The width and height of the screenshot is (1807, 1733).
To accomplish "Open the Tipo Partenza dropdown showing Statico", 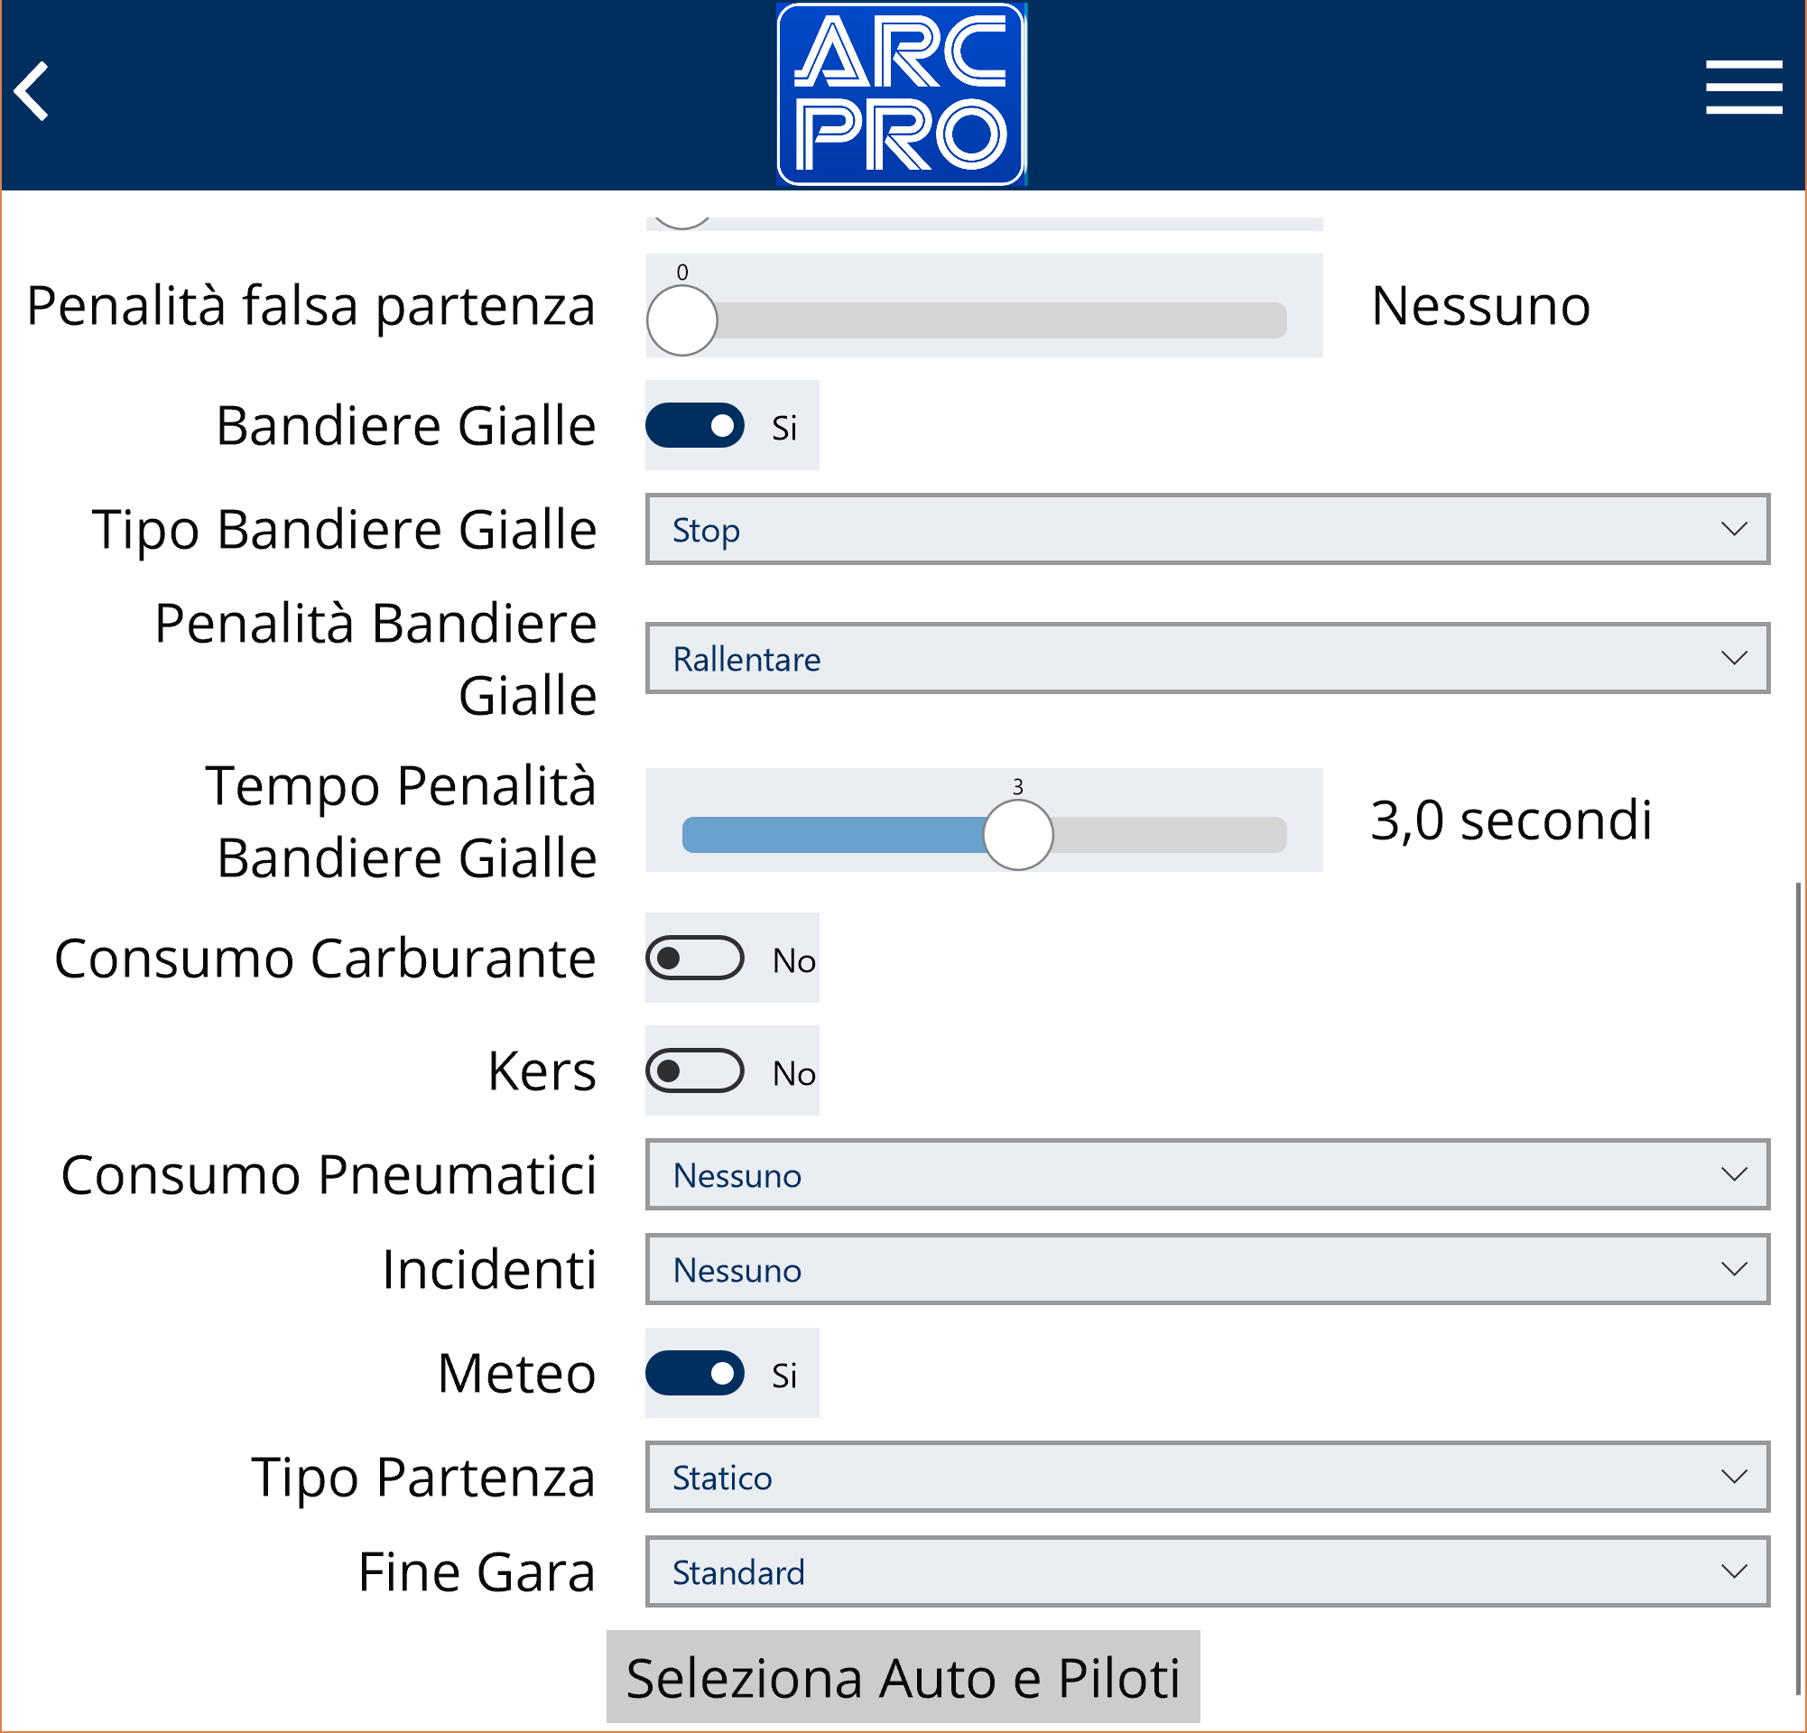I will 1208,1478.
